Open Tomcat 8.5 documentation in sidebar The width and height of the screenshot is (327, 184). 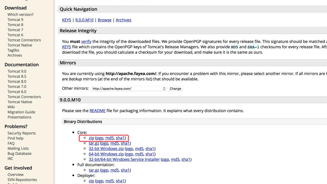pyautogui.click(x=17, y=76)
